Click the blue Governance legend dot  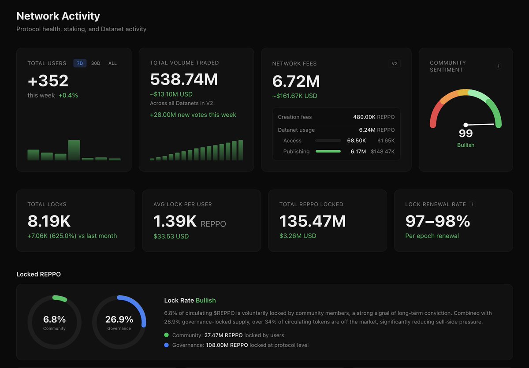pos(166,345)
